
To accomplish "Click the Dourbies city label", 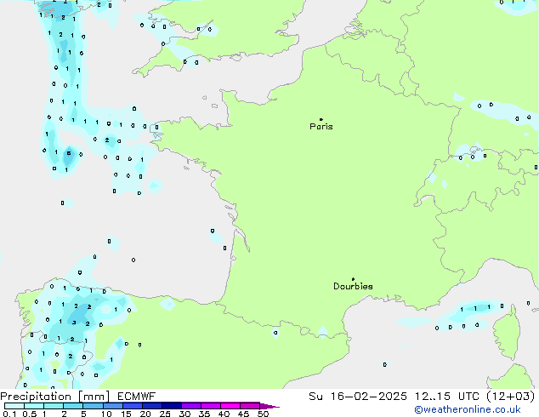I will pyautogui.click(x=353, y=286).
